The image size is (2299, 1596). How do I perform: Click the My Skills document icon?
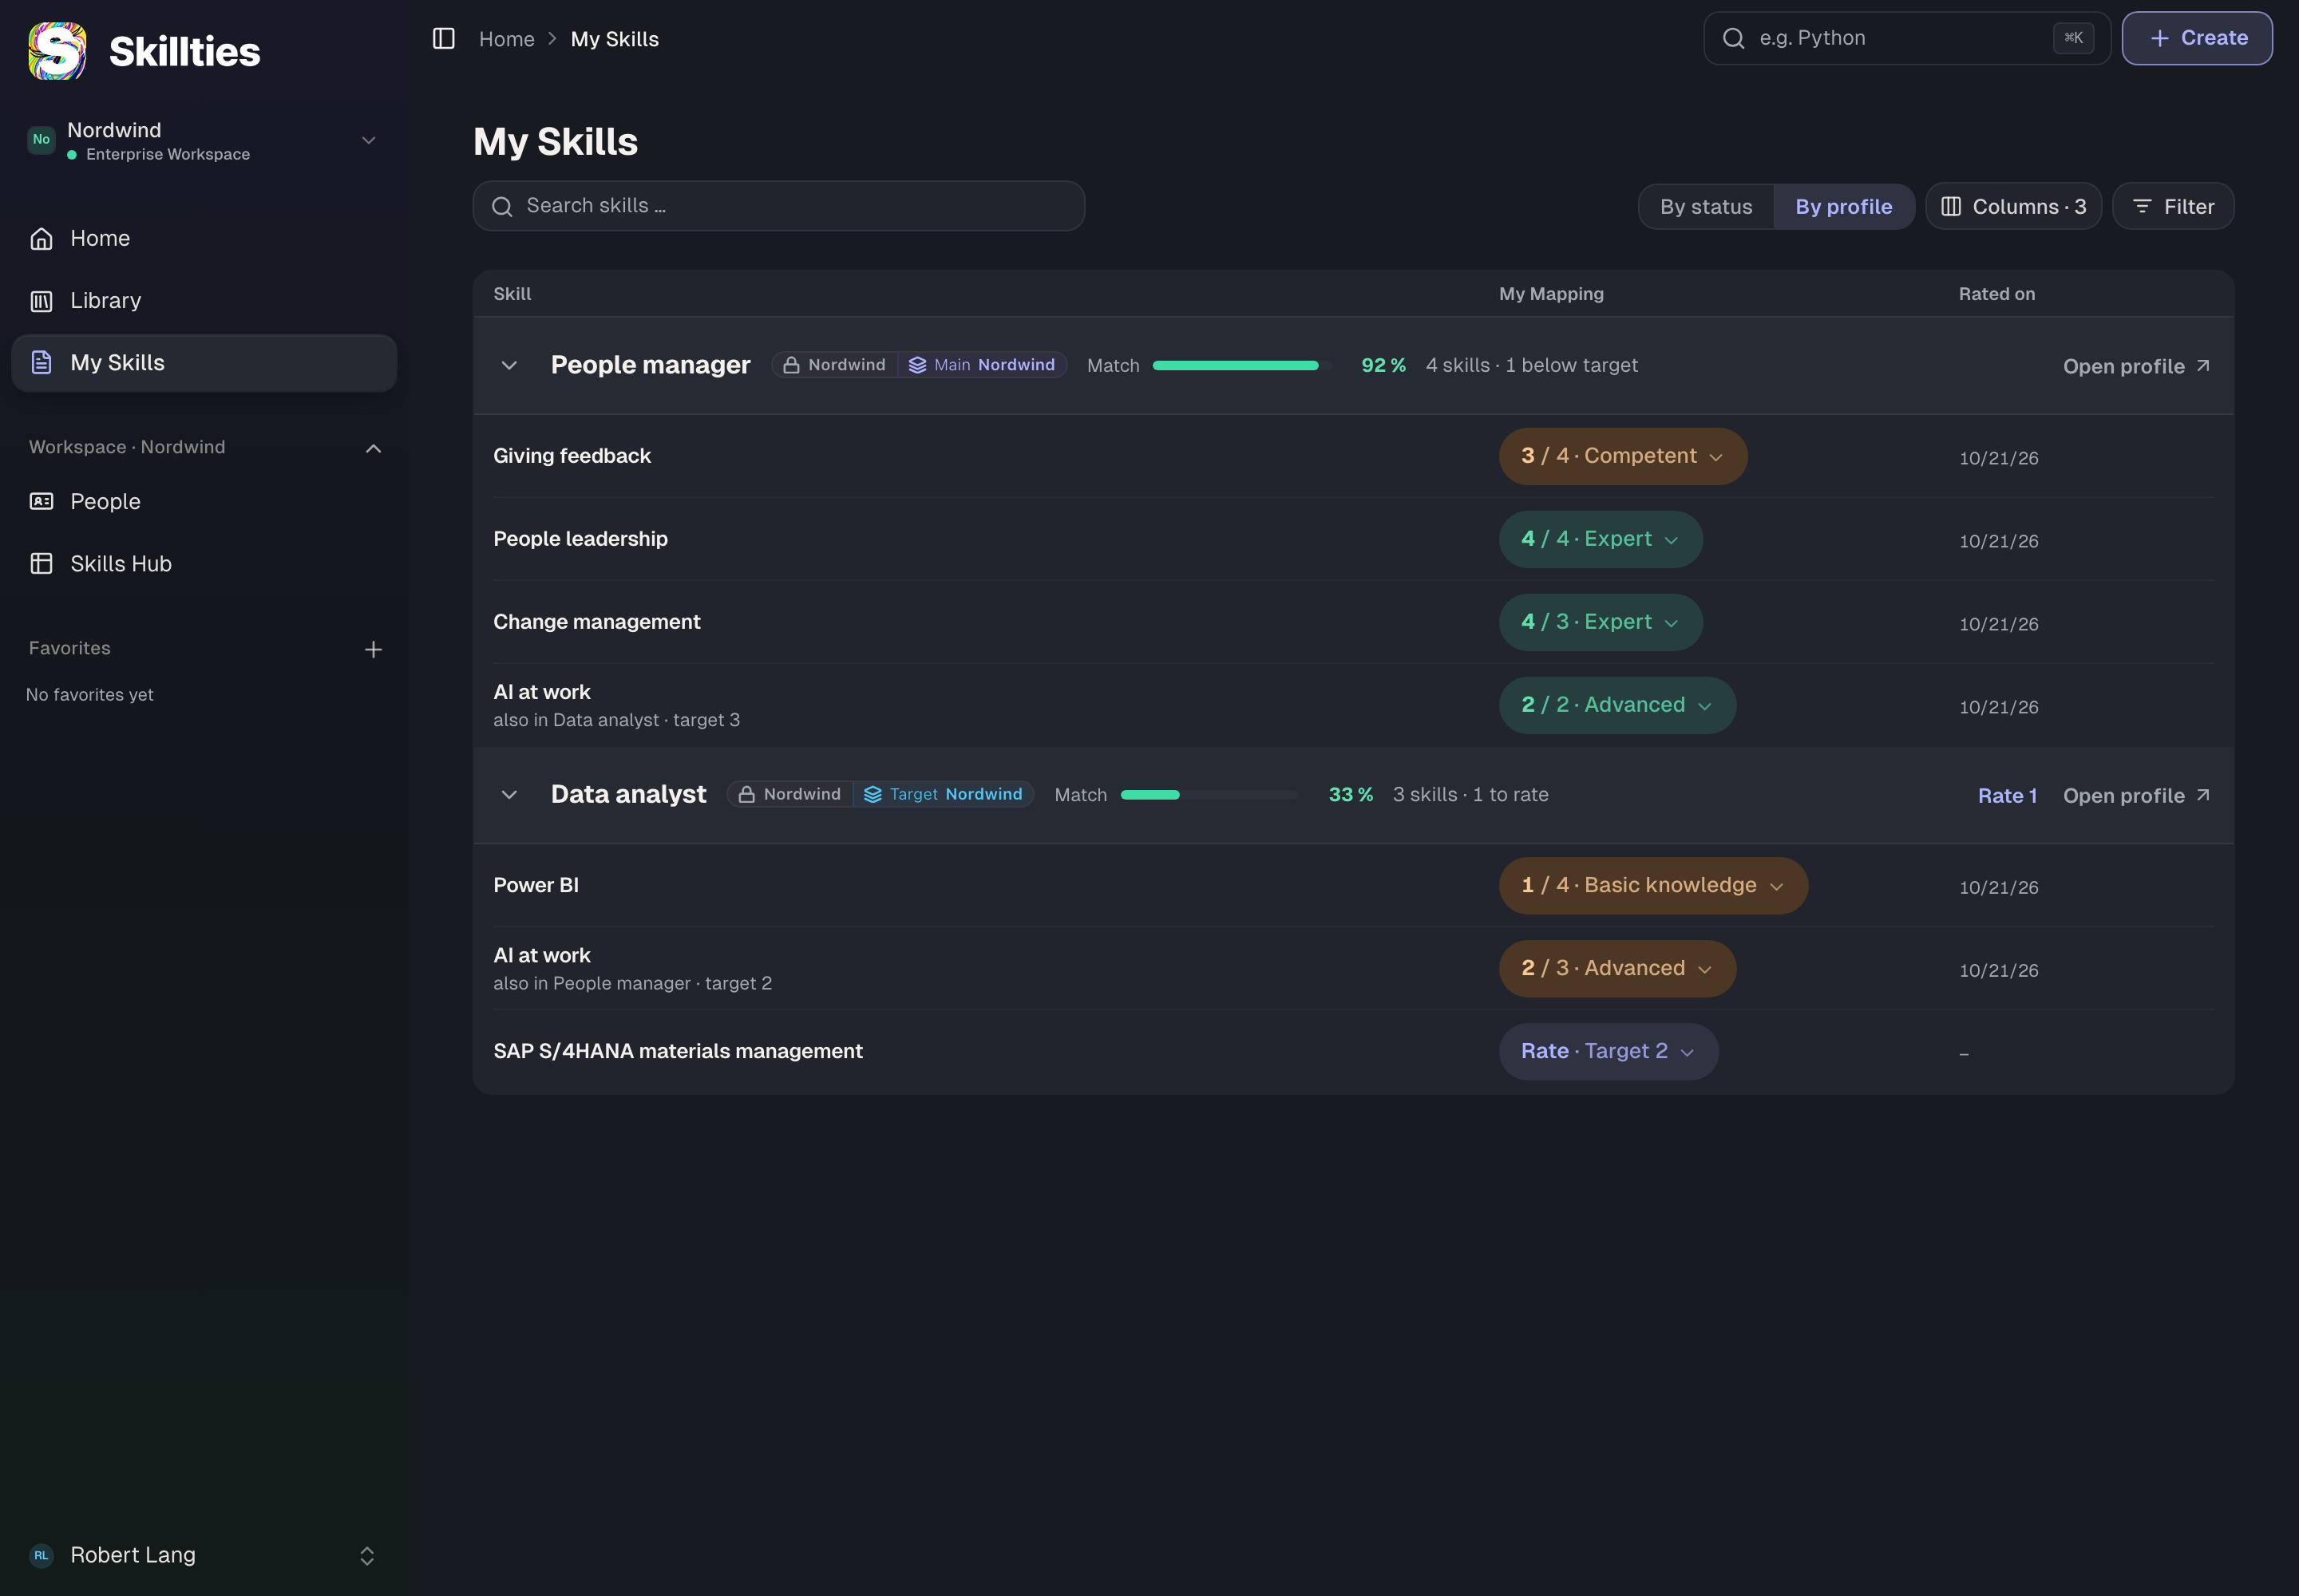pos(41,363)
